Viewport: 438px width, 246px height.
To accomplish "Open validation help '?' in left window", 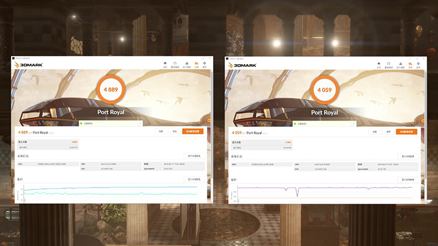I will [x=140, y=123].
